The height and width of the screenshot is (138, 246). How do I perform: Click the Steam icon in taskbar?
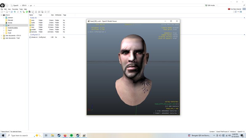tap(59, 135)
